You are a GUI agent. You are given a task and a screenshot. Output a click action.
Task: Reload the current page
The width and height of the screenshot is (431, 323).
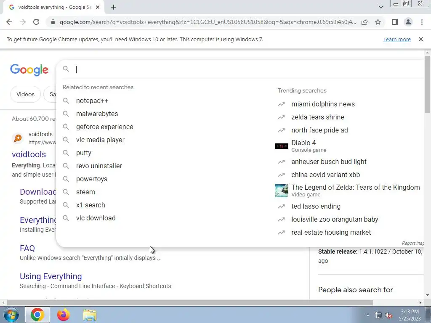[36, 22]
